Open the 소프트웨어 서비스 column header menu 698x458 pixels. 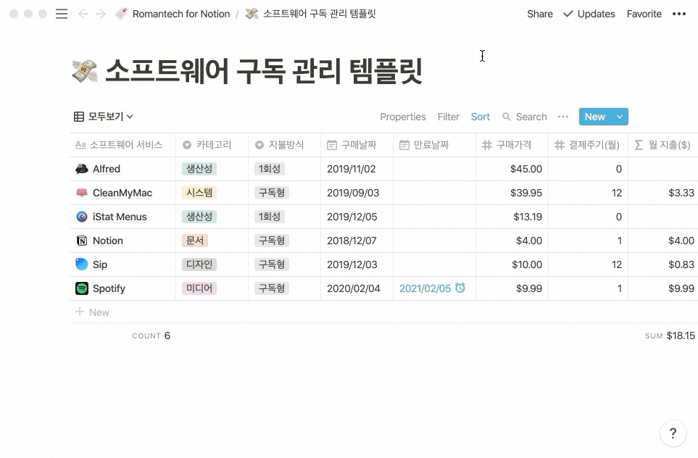click(x=122, y=145)
